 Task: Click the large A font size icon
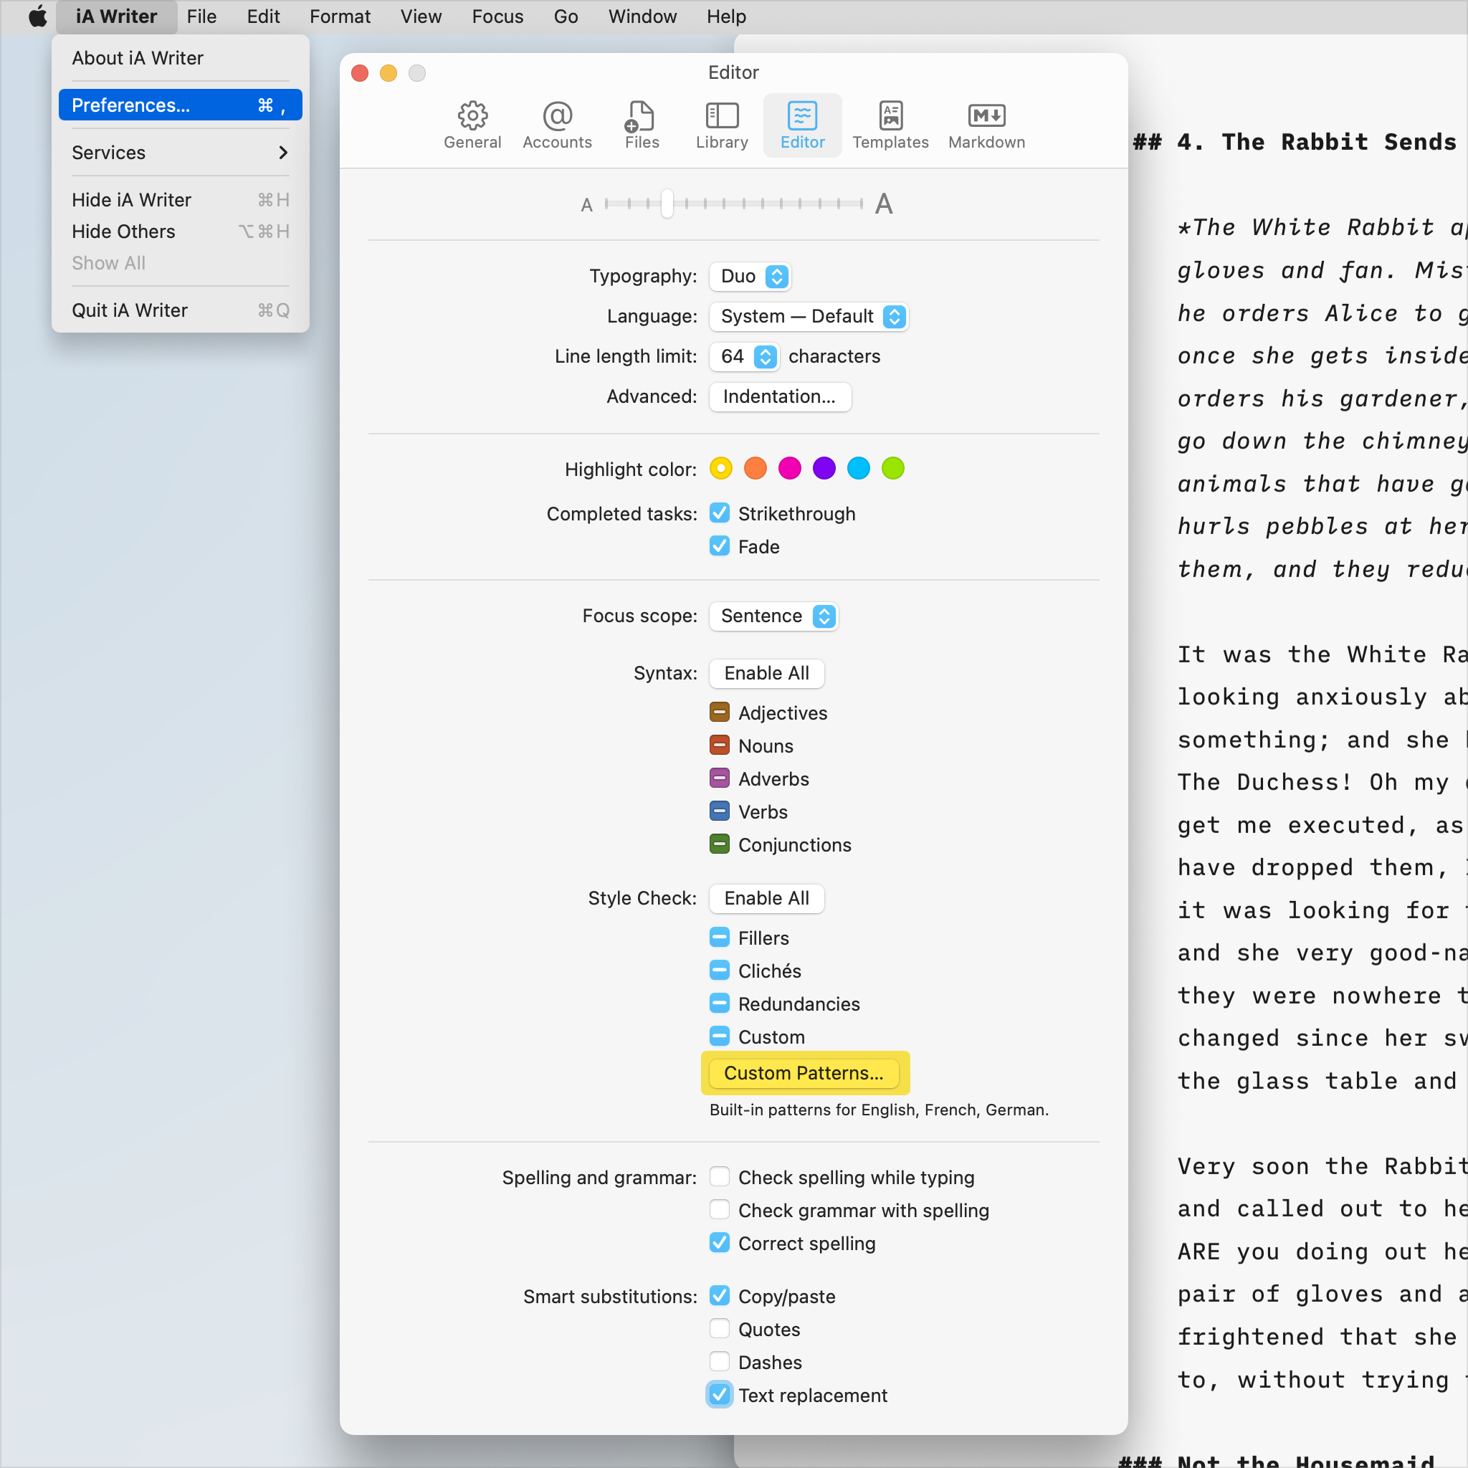pos(883,204)
